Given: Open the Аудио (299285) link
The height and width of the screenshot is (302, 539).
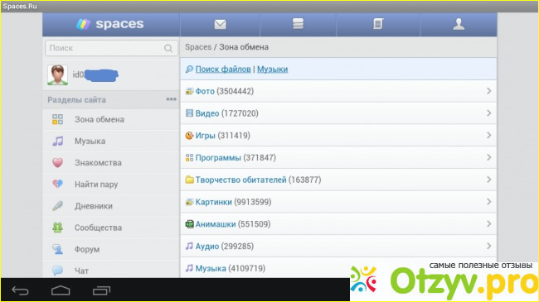Looking at the screenshot, I should tap(225, 246).
